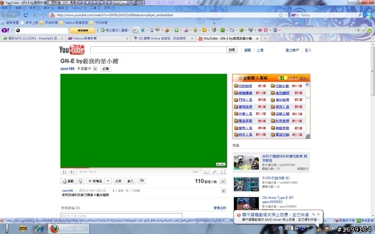Pause the YouTube video

point(64,171)
